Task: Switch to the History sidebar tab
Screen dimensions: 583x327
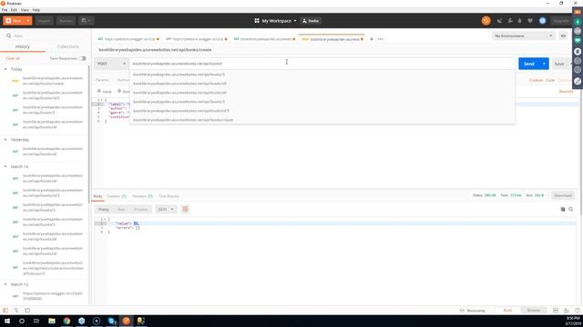Action: pos(23,46)
